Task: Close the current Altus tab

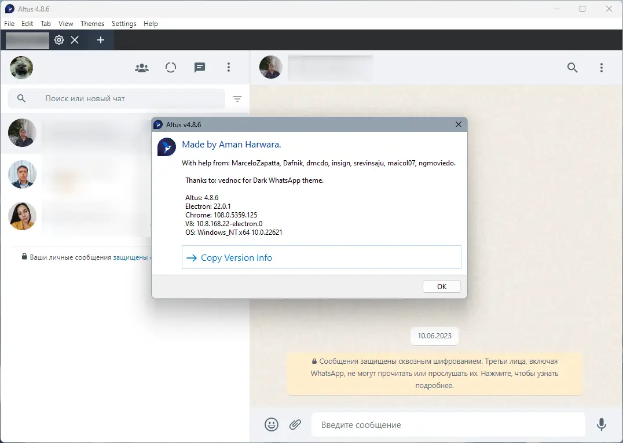Action: 75,40
